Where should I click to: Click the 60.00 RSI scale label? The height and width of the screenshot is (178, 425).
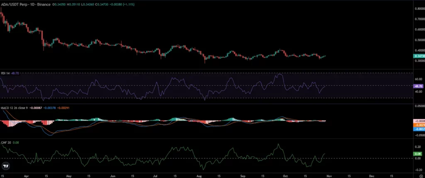[418, 79]
